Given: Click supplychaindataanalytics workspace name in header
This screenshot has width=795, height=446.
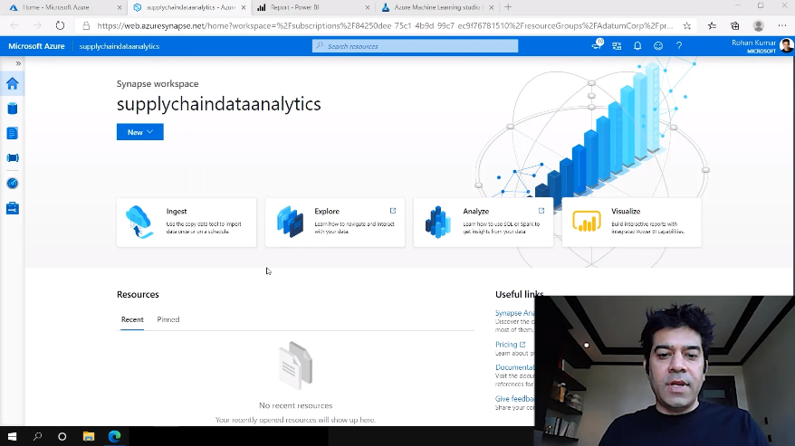Looking at the screenshot, I should (x=120, y=46).
